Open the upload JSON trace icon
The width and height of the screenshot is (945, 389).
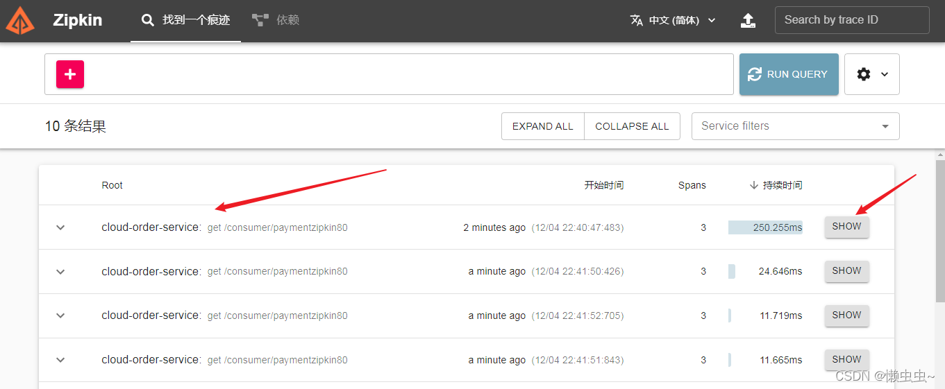point(748,20)
